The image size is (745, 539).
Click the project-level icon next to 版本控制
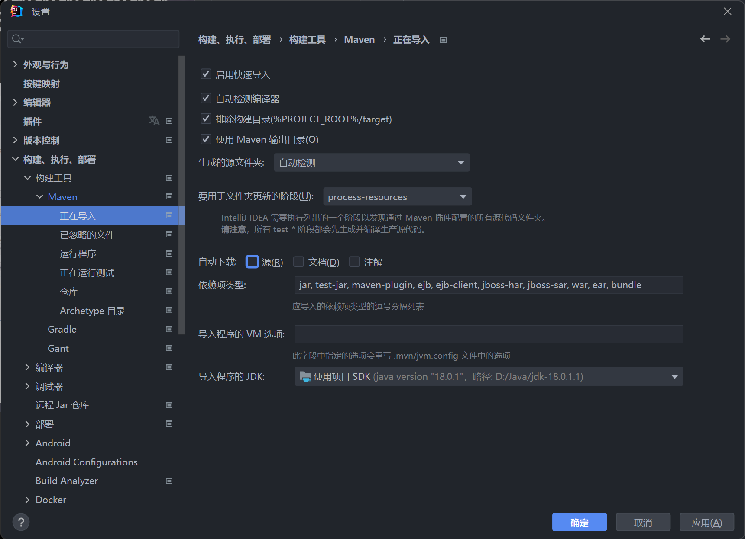coord(169,140)
